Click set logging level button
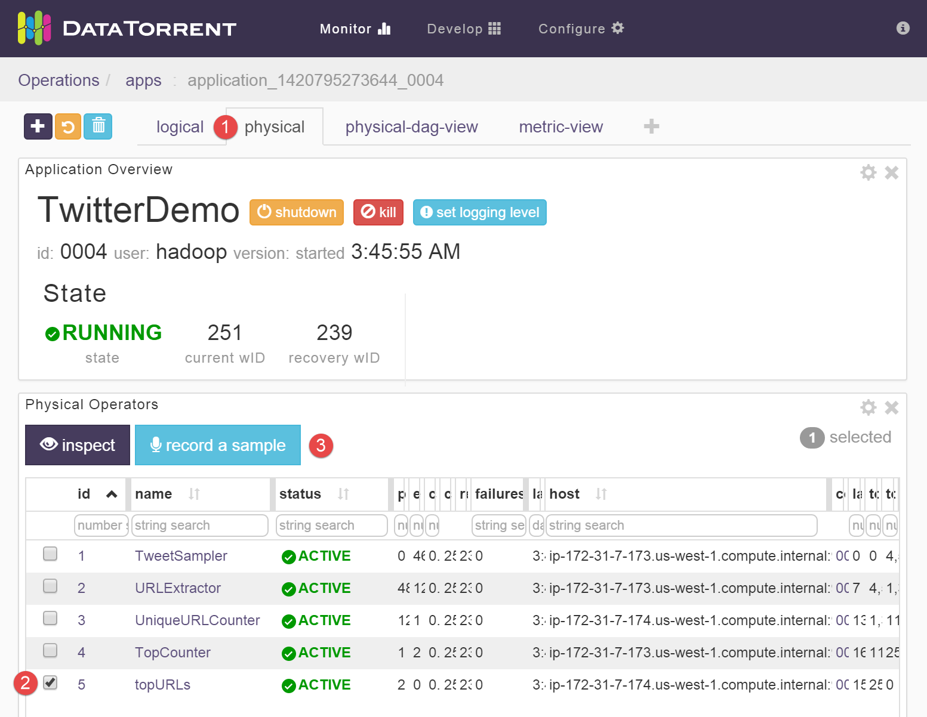This screenshot has height=717, width=927. pyautogui.click(x=480, y=212)
